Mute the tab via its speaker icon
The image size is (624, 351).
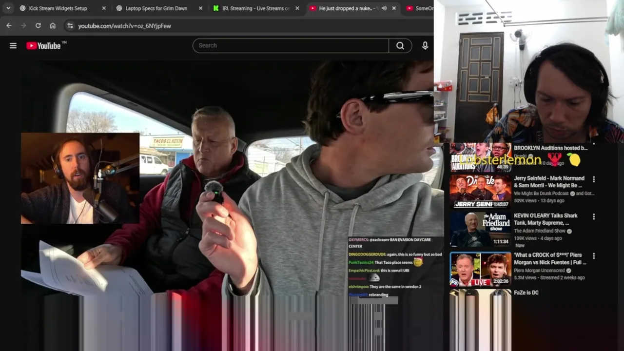coord(384,8)
